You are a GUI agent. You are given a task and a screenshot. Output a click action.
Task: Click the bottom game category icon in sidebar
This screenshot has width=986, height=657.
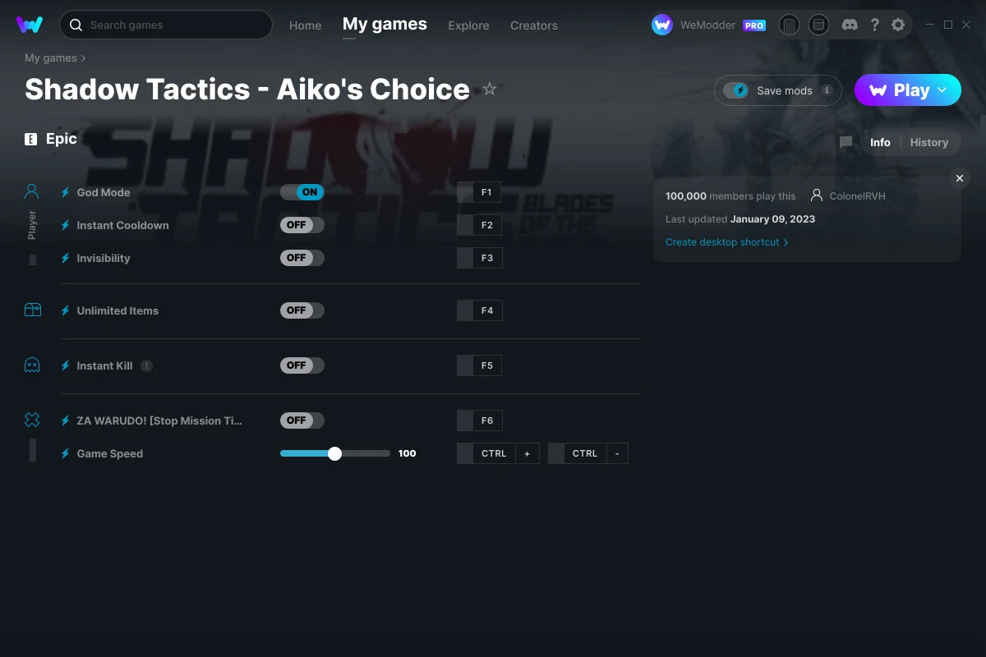point(31,419)
